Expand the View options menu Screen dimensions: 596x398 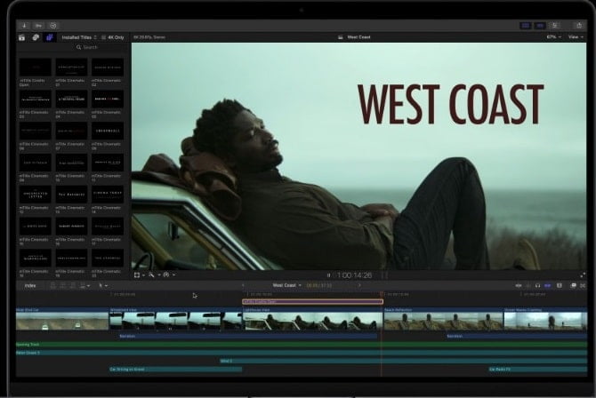coord(576,37)
